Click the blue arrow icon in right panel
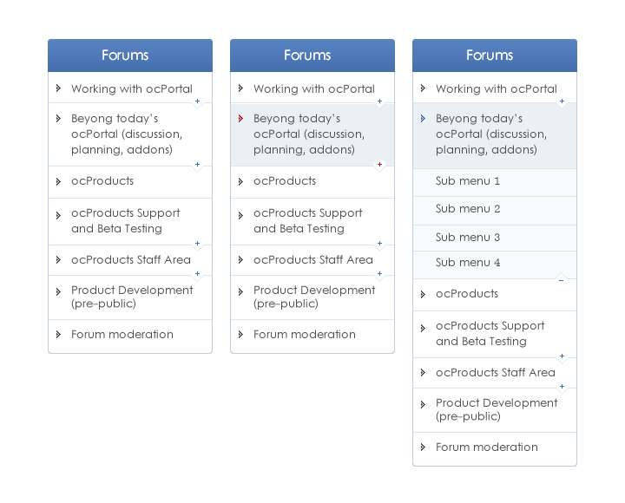625x503 pixels. tap(423, 118)
